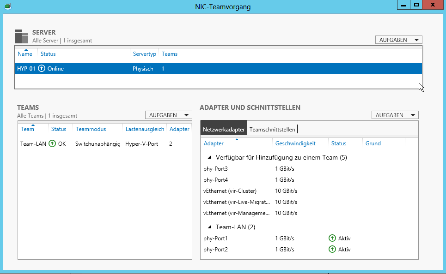Open the Server AUFGABEN dropdown
Screen dimensions: 446x274
point(399,40)
